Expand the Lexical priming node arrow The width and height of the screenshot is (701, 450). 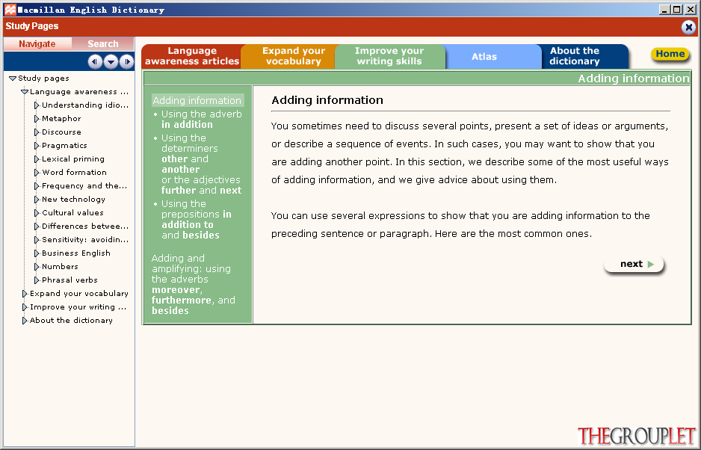coord(37,158)
